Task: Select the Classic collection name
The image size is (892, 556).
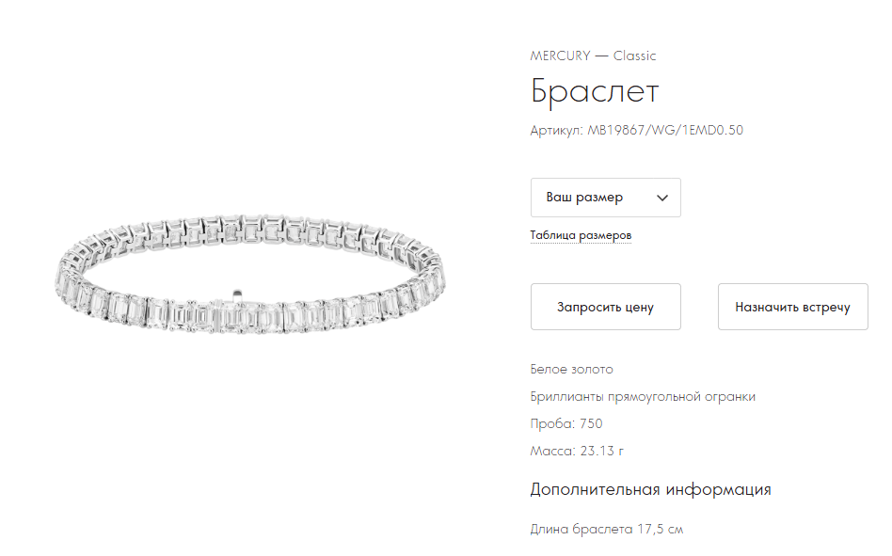Action: click(634, 56)
